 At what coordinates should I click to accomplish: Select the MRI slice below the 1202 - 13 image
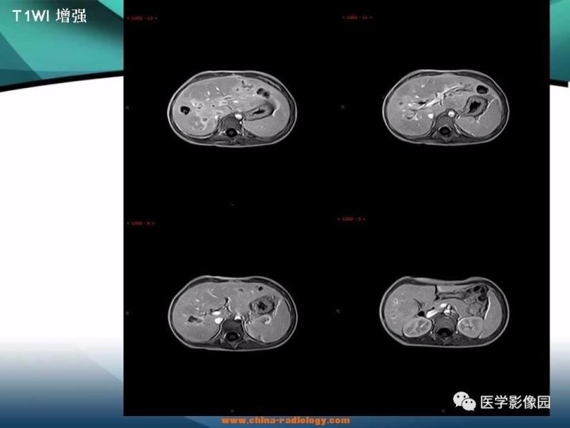(233, 313)
